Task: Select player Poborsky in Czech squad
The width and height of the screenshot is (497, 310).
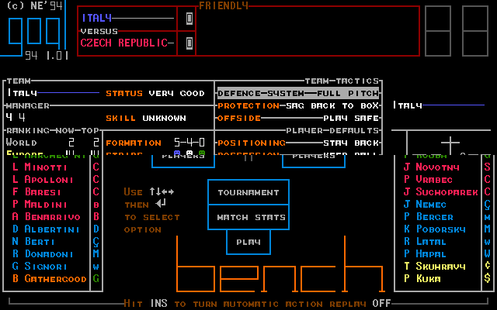Action: click(435, 229)
